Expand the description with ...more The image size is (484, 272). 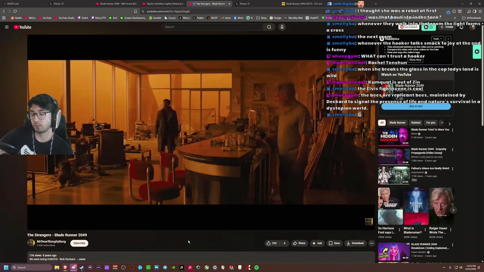(81, 259)
